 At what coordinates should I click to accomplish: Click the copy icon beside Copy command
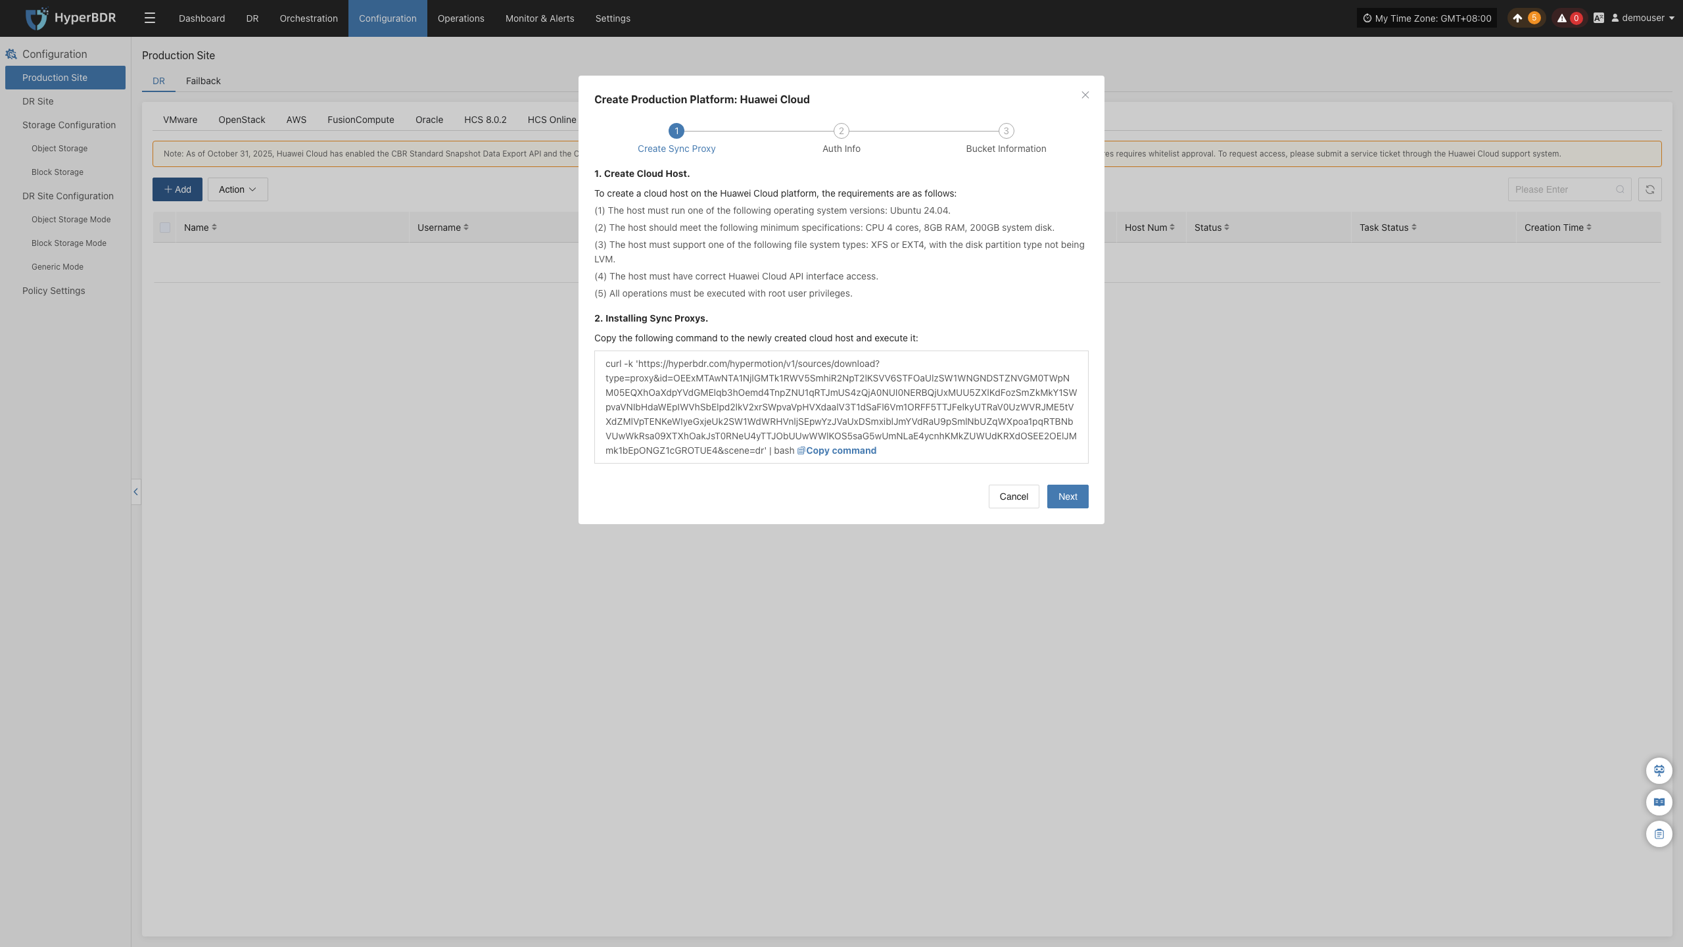point(801,451)
